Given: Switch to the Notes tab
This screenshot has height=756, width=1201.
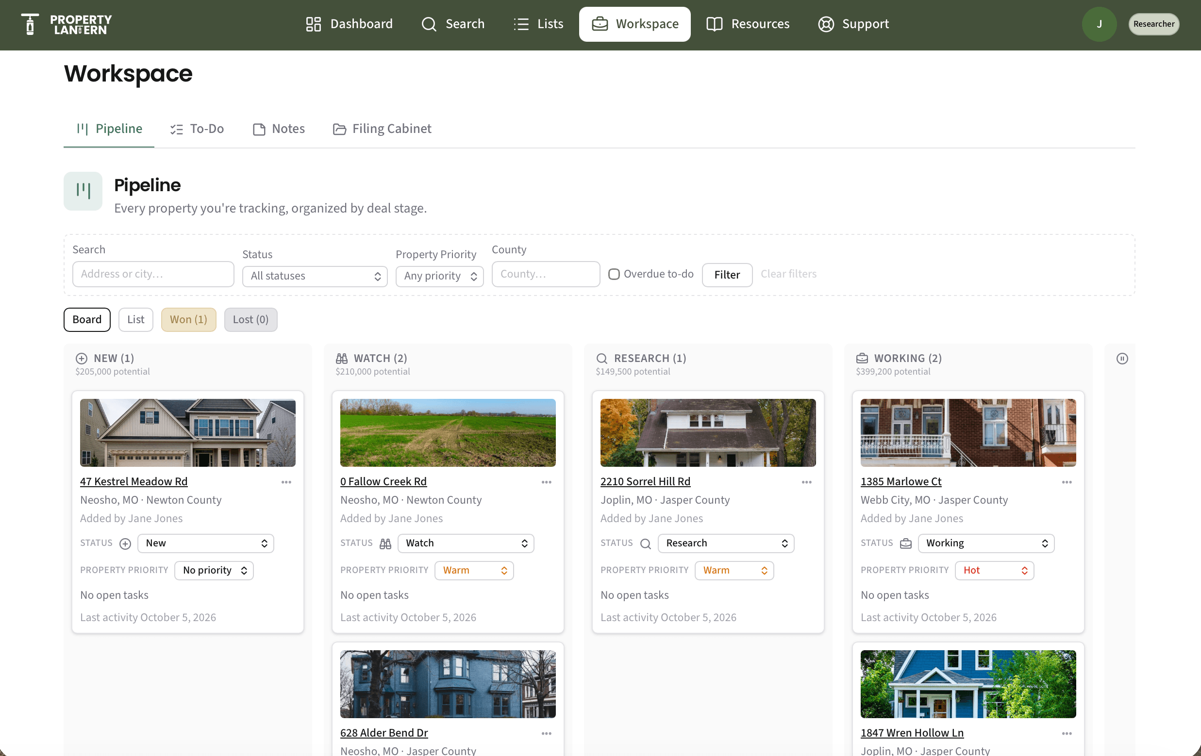Looking at the screenshot, I should point(279,129).
